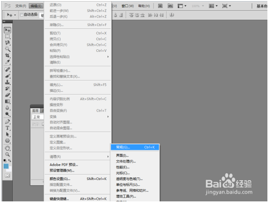Pick the Crop tool
This screenshot has width=269, height=203.
(7, 56)
